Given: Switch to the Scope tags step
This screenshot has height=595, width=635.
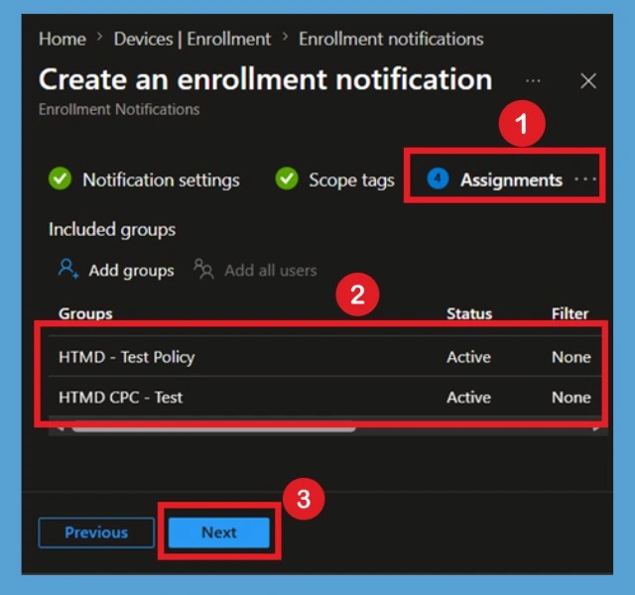Looking at the screenshot, I should click(x=351, y=179).
